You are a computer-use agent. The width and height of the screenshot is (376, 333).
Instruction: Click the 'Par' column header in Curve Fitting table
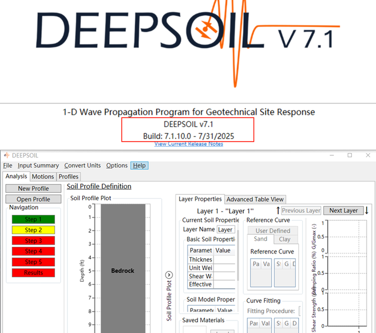pos(253,324)
